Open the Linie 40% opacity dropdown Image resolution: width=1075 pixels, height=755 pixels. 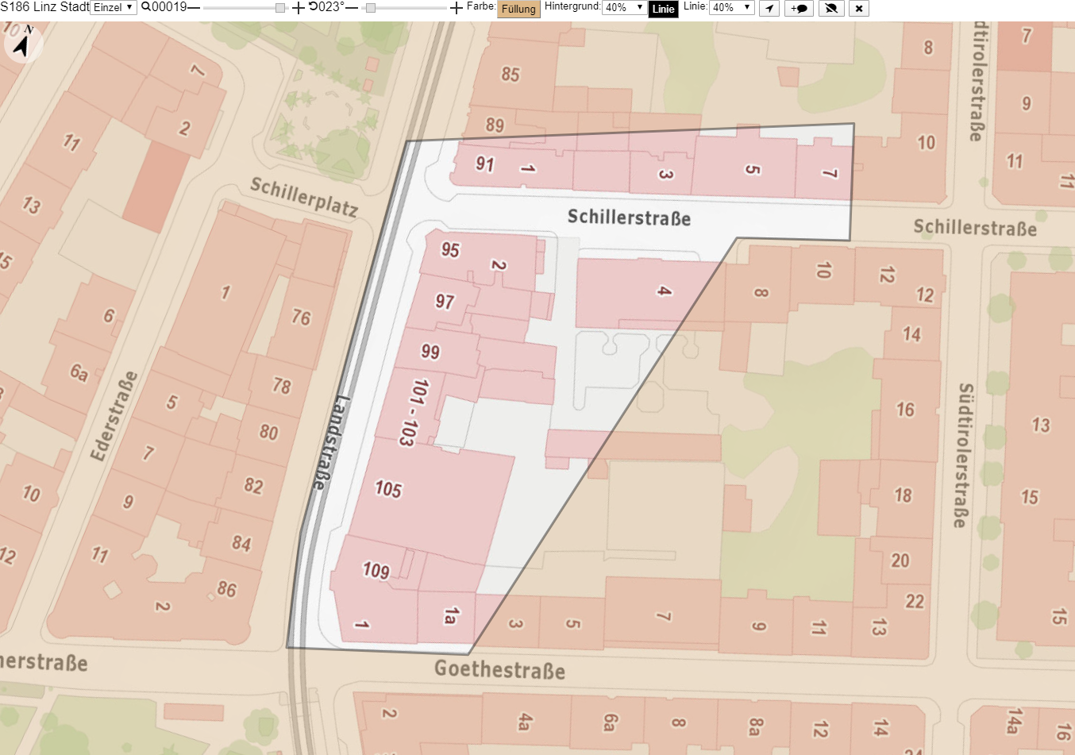click(731, 7)
